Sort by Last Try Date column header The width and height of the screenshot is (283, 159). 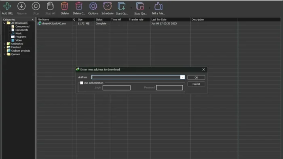click(170, 19)
